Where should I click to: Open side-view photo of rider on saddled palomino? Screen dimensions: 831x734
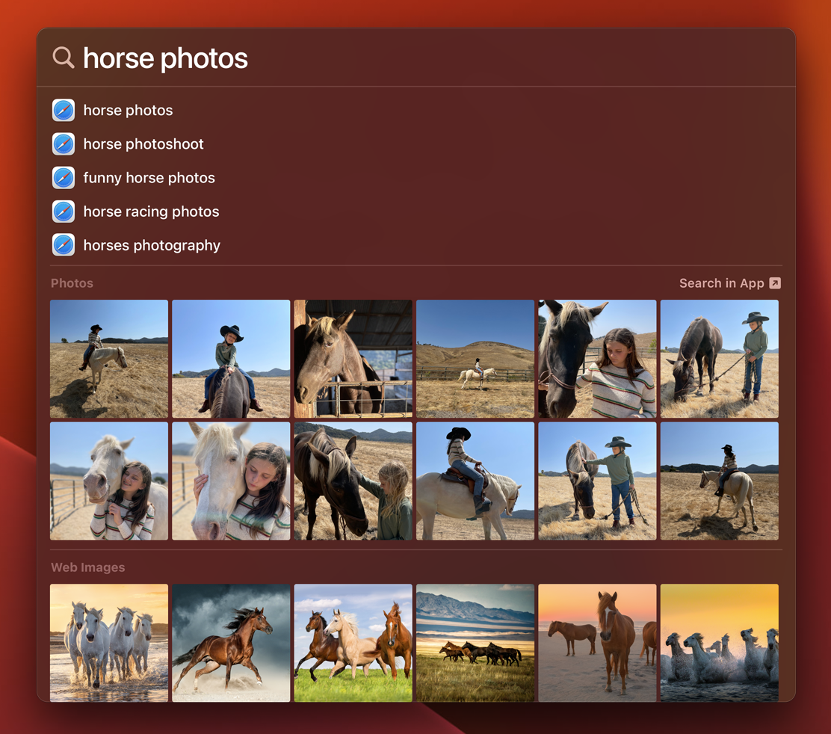(475, 481)
